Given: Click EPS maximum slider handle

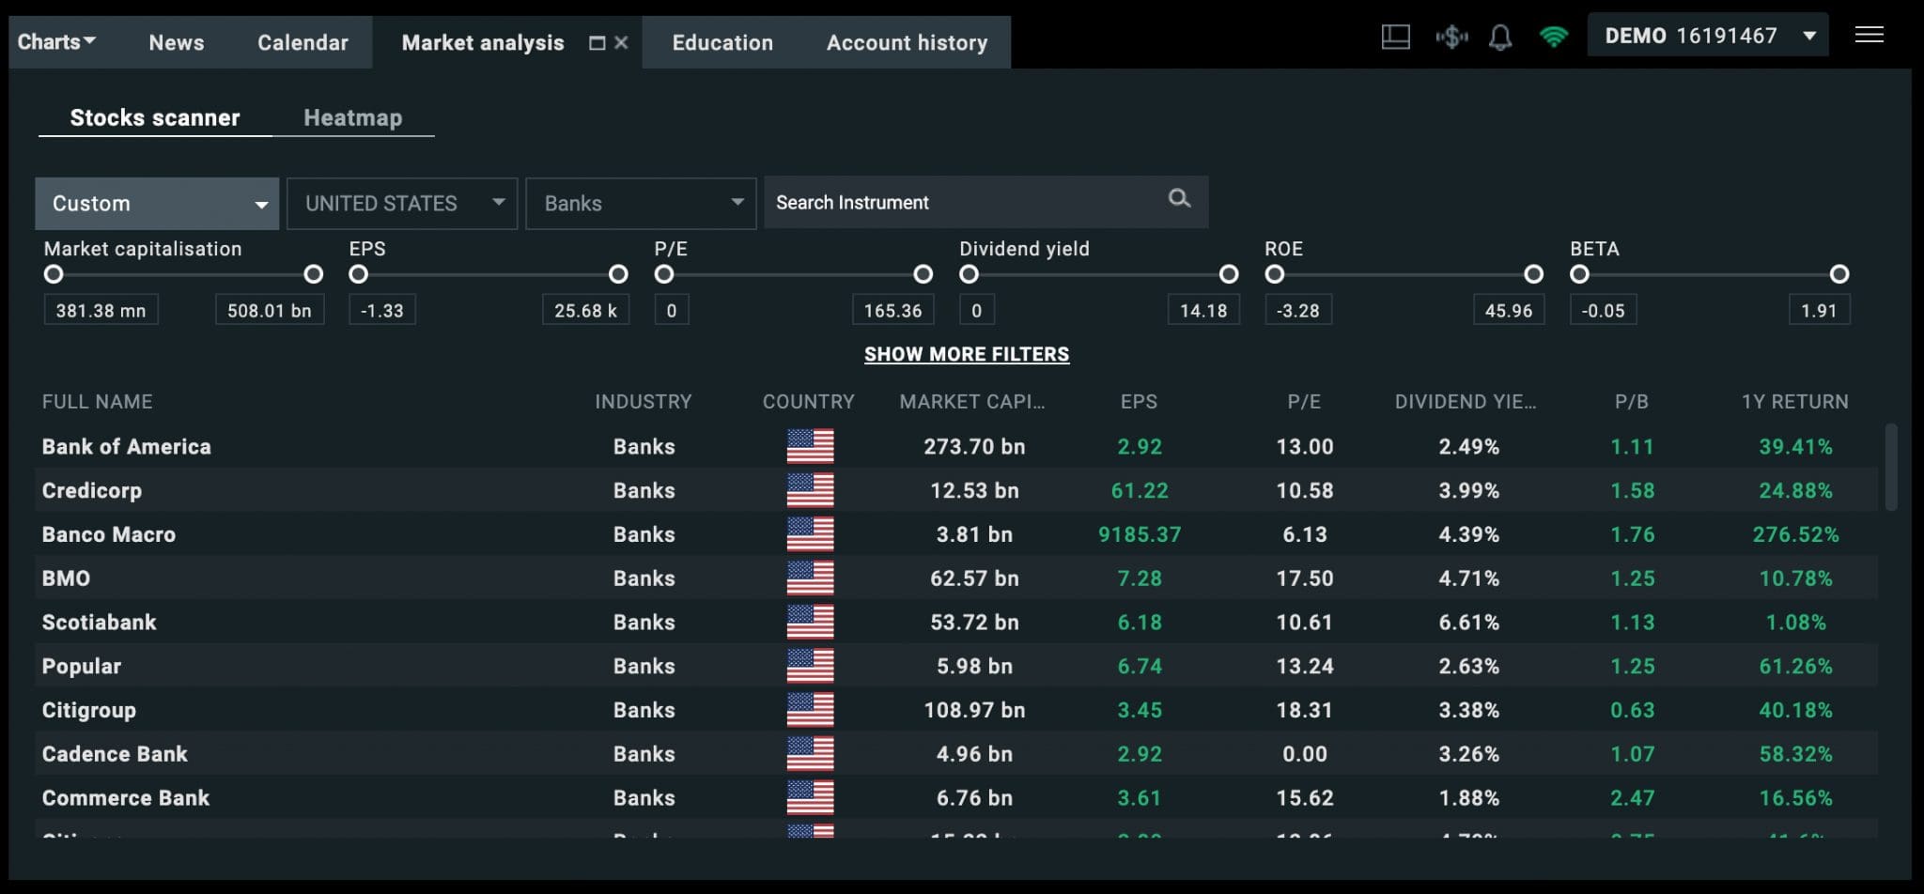Looking at the screenshot, I should tap(618, 274).
